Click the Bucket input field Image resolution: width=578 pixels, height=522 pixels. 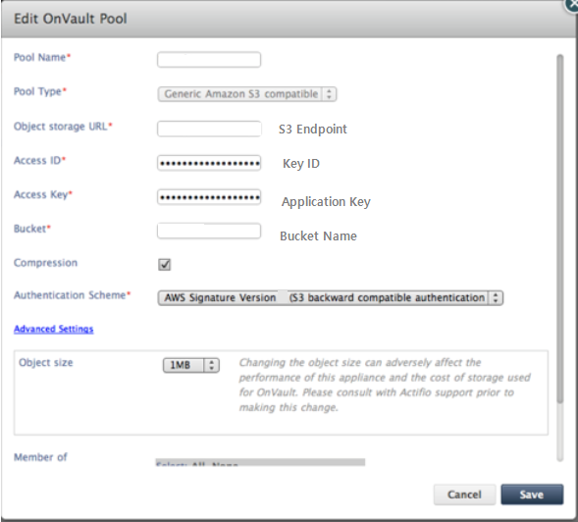pyautogui.click(x=209, y=231)
